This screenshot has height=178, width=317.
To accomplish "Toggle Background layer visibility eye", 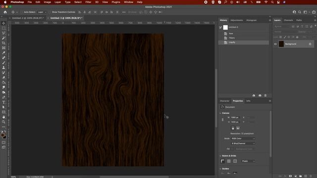I will (x=275, y=44).
